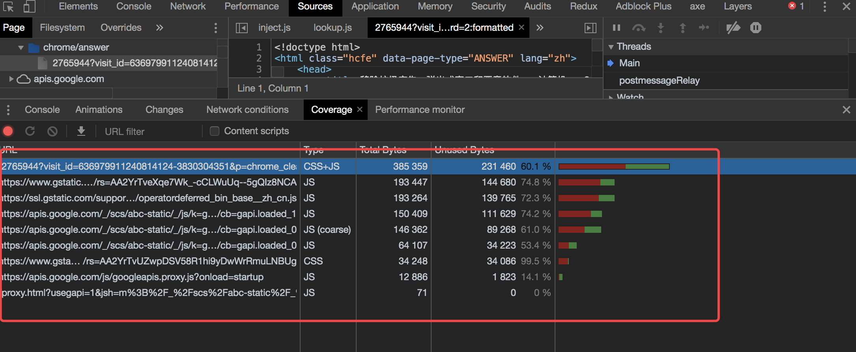Switch to lookup.js file tab

click(x=333, y=28)
